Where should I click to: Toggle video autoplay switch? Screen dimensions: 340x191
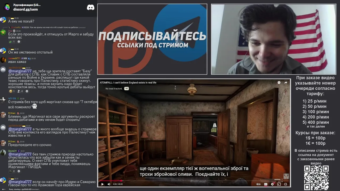pyautogui.click(x=258, y=184)
